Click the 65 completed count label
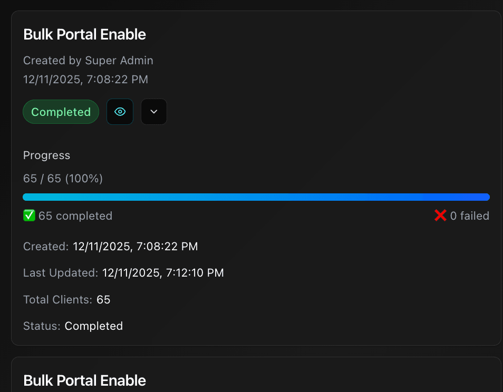The width and height of the screenshot is (503, 392). (75, 216)
